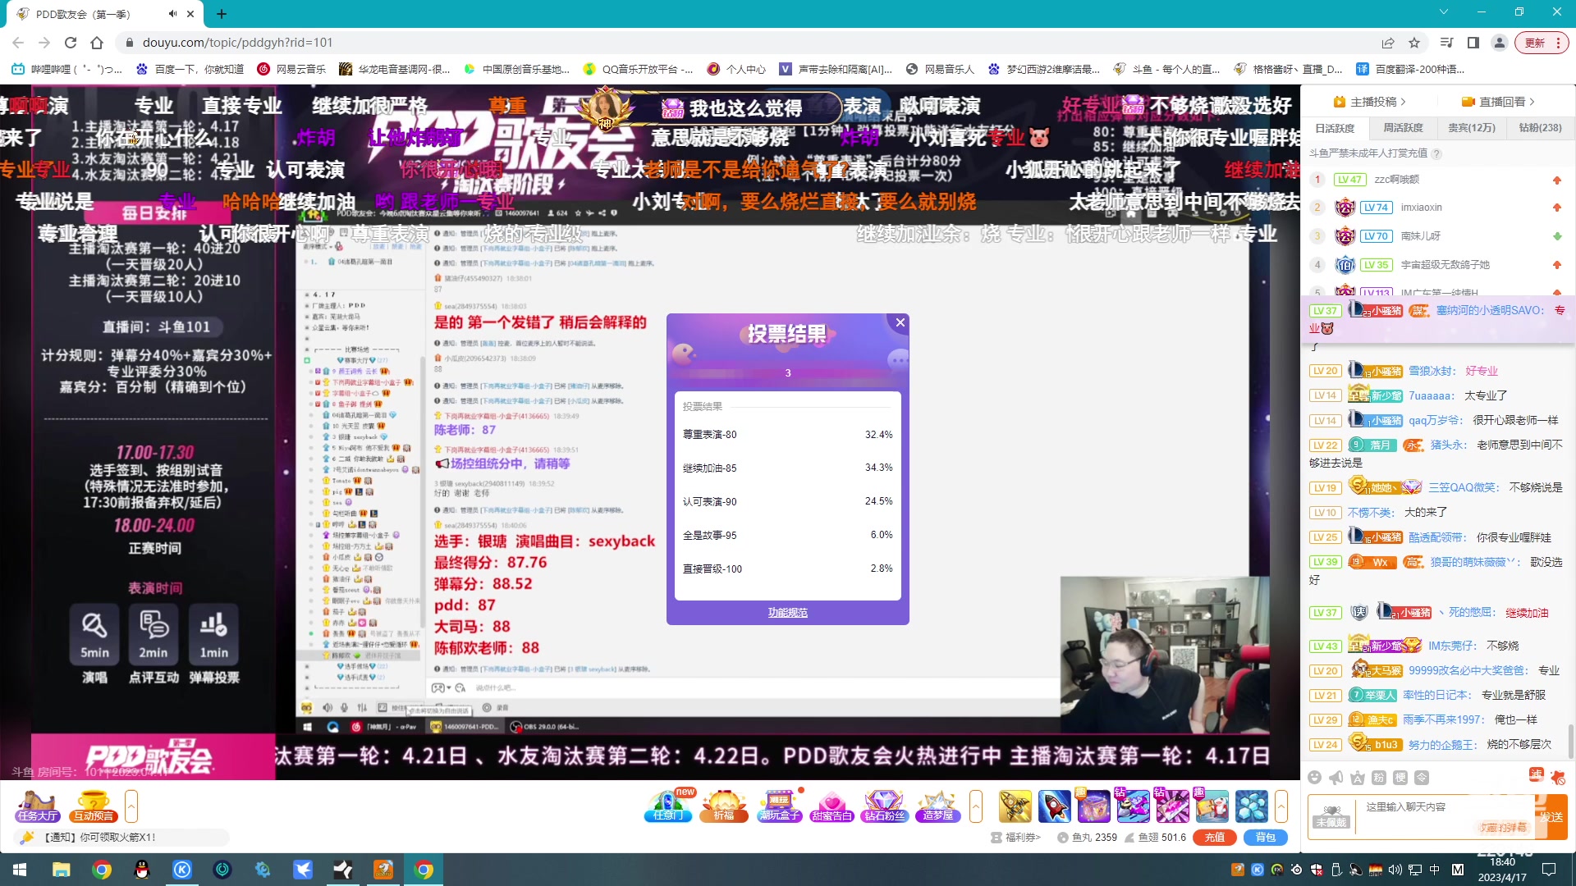Image resolution: width=1576 pixels, height=886 pixels.
Task: Click the 功能规范 link in vote popup
Action: pos(788,613)
